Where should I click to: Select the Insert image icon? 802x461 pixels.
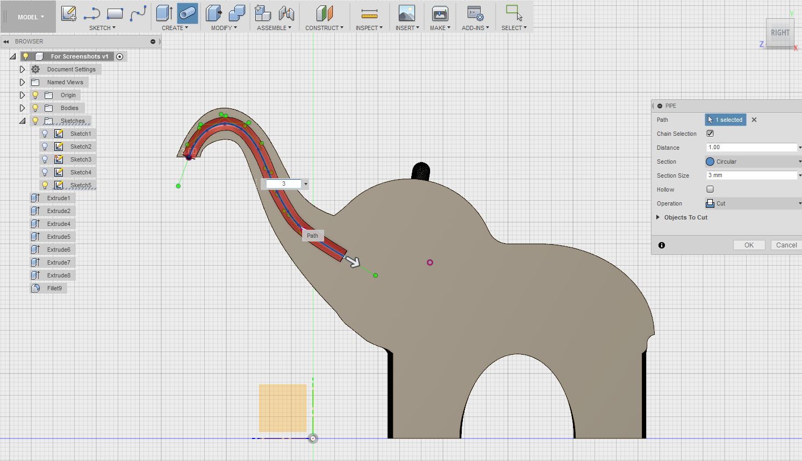406,13
